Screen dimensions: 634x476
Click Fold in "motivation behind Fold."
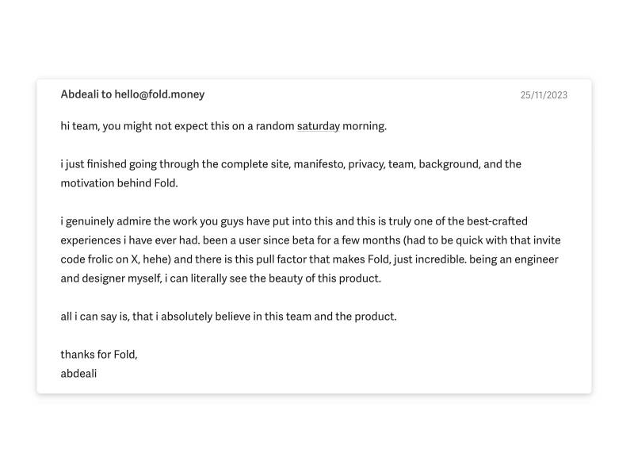(165, 183)
